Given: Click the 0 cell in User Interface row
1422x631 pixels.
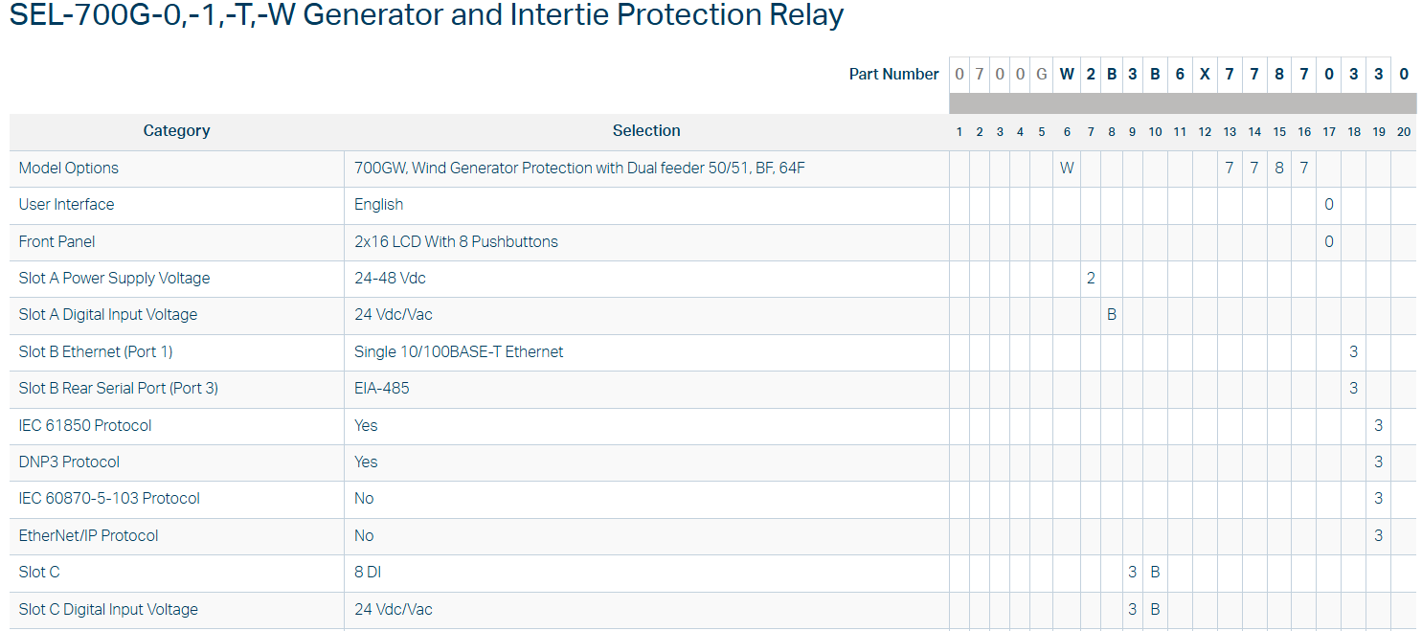Looking at the screenshot, I should coord(1329,205).
